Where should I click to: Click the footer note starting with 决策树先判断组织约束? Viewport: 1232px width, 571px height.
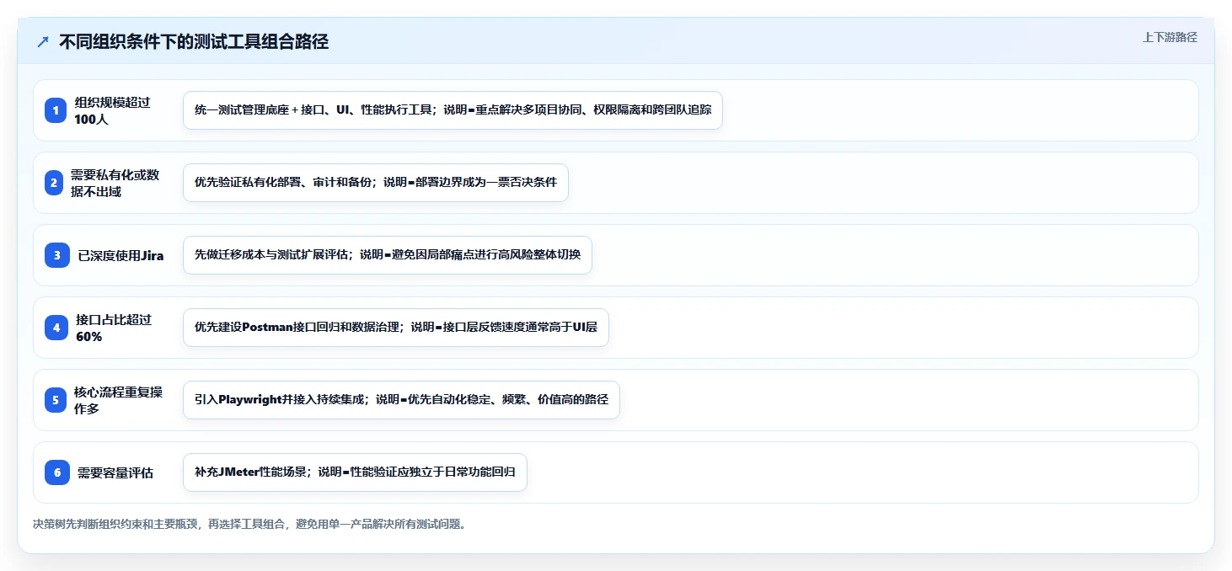(249, 524)
